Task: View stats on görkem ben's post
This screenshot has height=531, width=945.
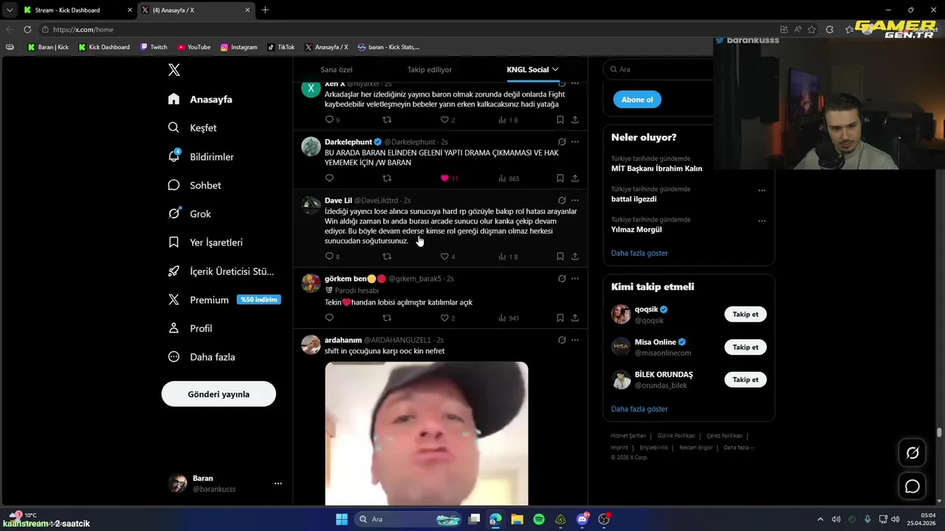Action: coord(509,318)
